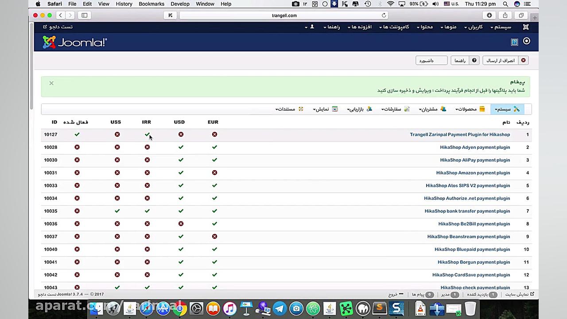Expand the کاربران dropdown menu

(473, 27)
